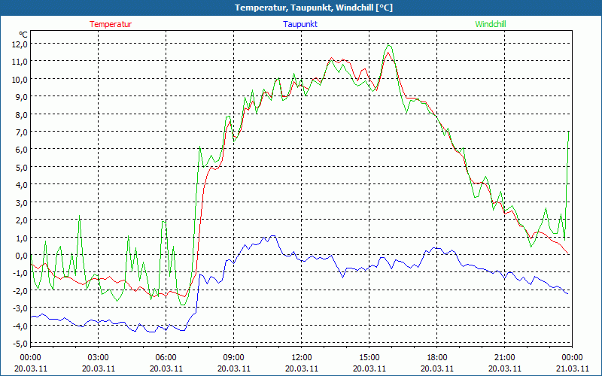Click the 3,0 y-axis value
The width and height of the screenshot is (602, 376).
22,202
